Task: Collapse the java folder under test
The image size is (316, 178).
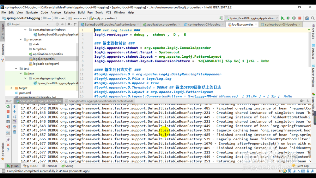Action: coord(21,73)
